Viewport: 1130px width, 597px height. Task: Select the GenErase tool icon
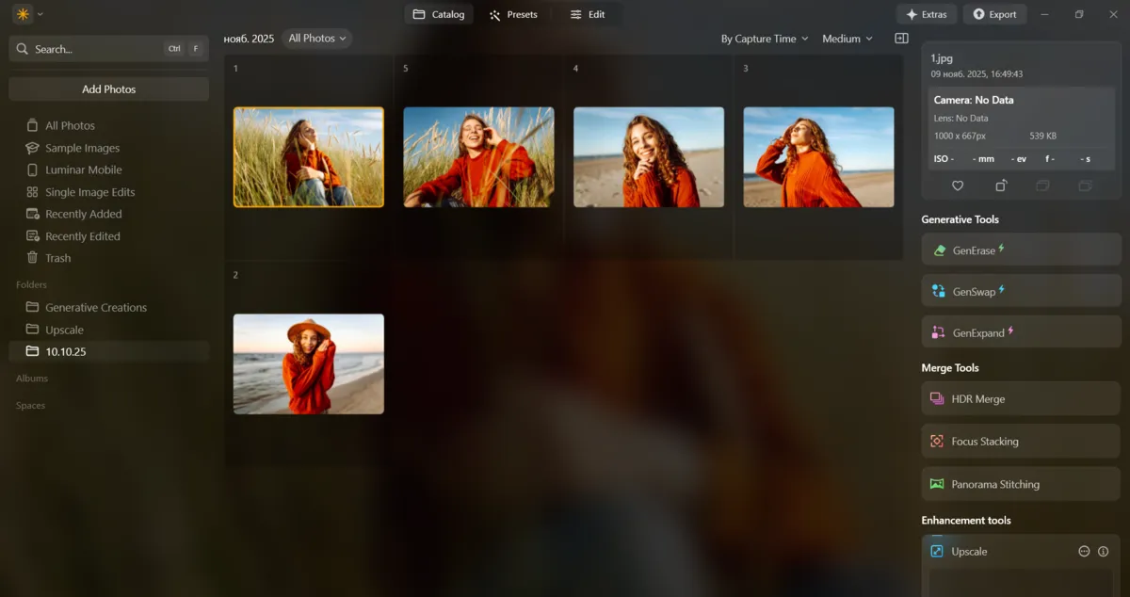(938, 250)
